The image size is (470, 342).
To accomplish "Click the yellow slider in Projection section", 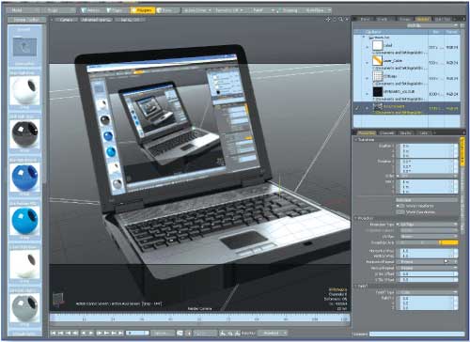I will (449, 242).
